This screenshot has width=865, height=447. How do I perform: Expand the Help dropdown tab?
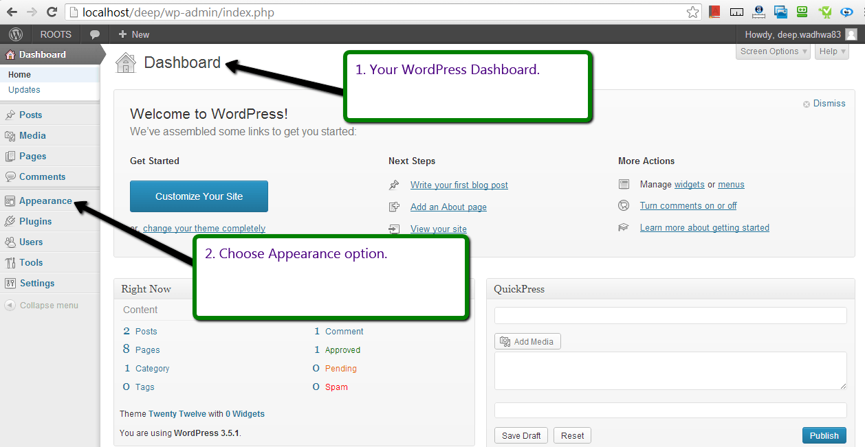click(x=833, y=51)
